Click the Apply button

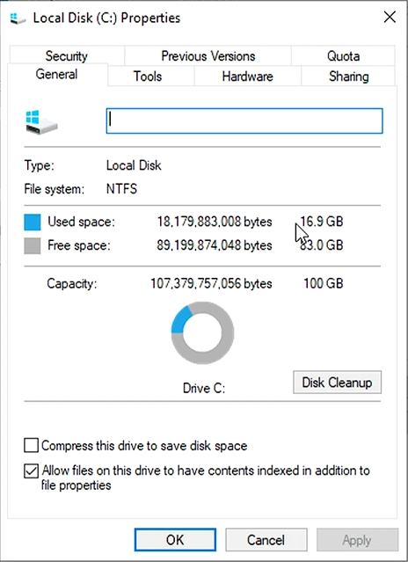[x=357, y=540]
